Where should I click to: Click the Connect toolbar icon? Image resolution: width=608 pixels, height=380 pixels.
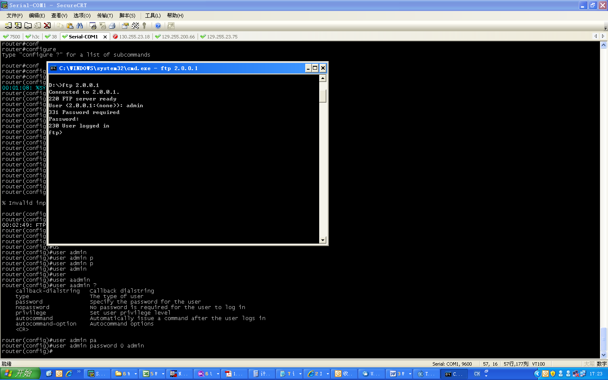click(x=8, y=26)
